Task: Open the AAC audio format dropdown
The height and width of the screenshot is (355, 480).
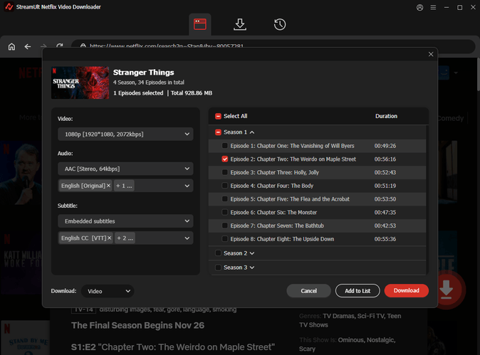Action: [x=125, y=169]
